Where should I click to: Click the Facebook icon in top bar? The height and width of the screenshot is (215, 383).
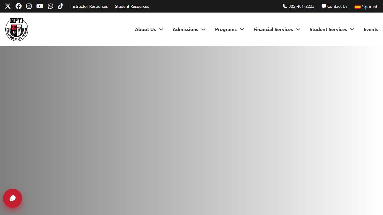click(19, 6)
